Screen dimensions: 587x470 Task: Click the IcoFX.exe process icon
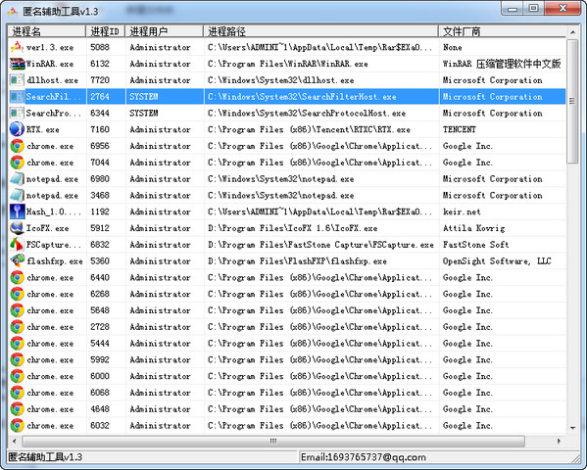[17, 228]
